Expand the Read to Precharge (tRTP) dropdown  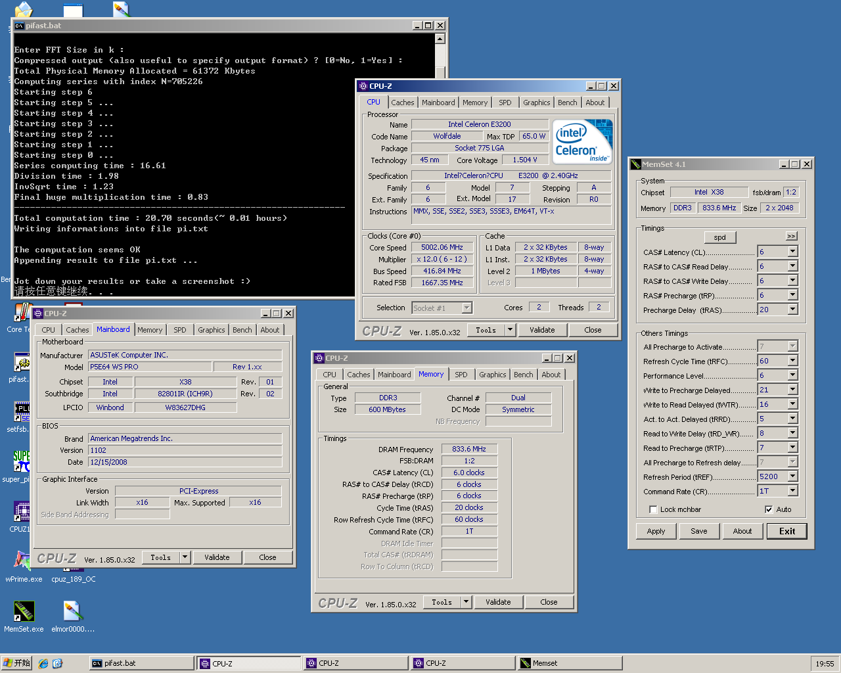click(x=792, y=448)
